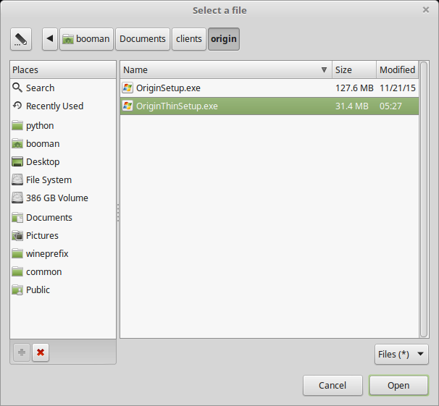This screenshot has width=439, height=406.
Task: Remove selected bookmark with red X
Action: click(x=41, y=352)
